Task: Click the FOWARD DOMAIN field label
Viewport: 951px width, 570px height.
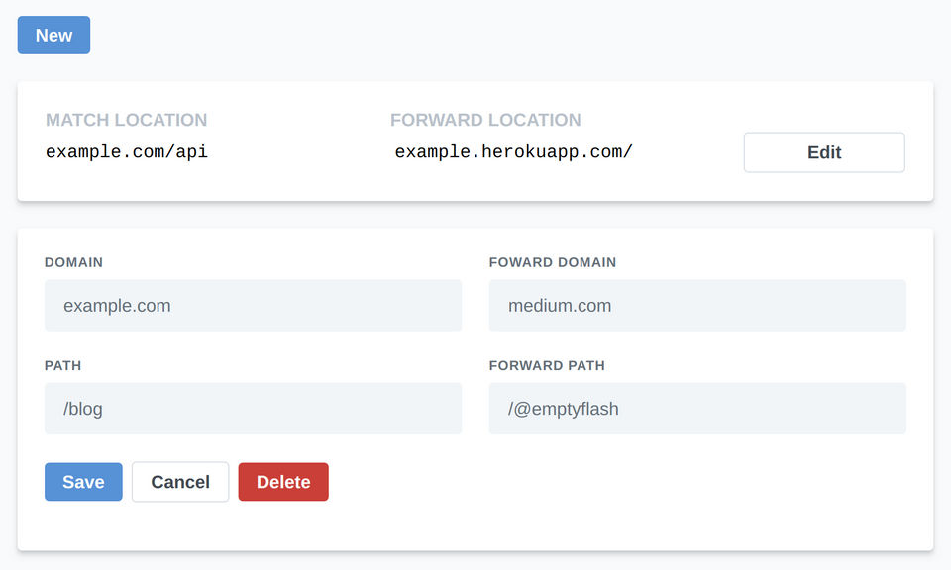Action: point(553,262)
